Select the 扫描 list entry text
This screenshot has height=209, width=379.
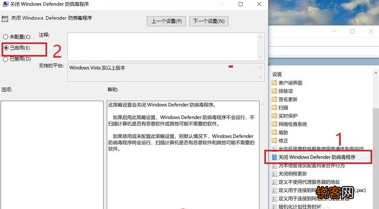(x=283, y=107)
